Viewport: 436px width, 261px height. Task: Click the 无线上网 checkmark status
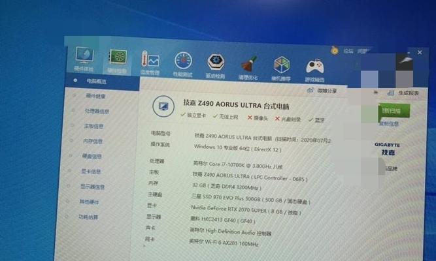[x=226, y=117]
